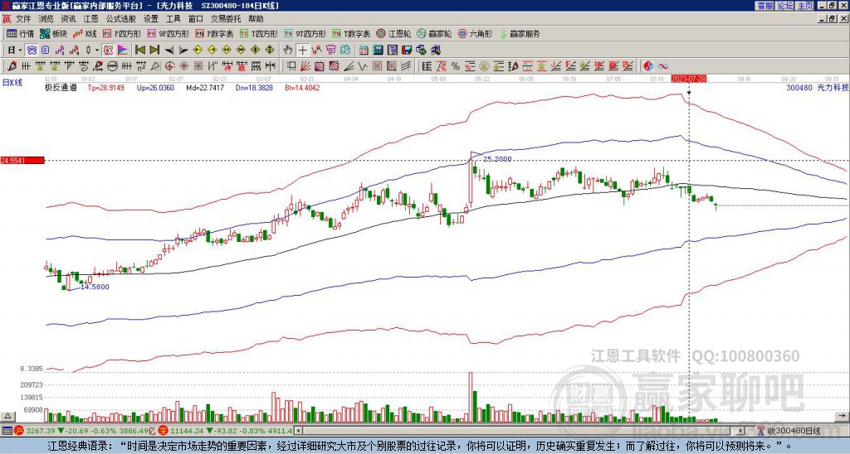Click the up-triangle button at bottom-left
The image size is (850, 454).
pyautogui.click(x=7, y=416)
